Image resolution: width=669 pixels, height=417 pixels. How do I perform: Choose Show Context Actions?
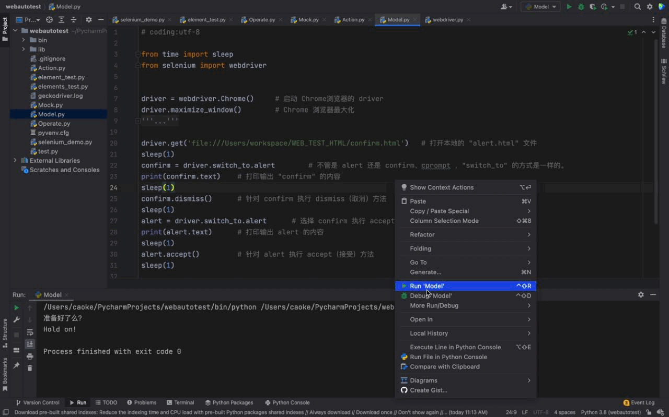click(x=466, y=187)
